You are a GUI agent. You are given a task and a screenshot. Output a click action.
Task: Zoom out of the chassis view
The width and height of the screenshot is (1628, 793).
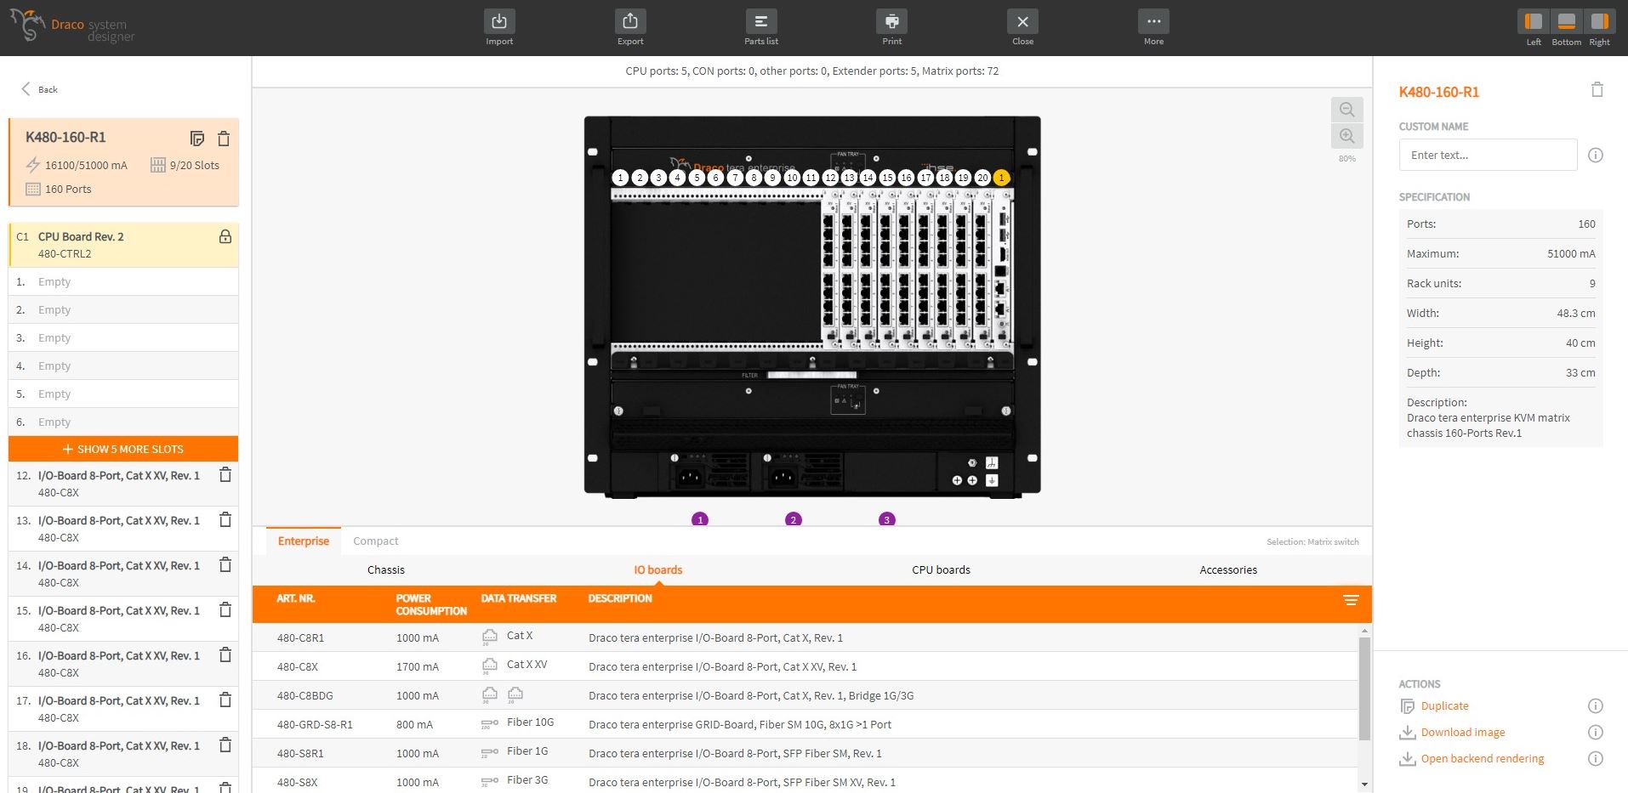click(x=1346, y=110)
